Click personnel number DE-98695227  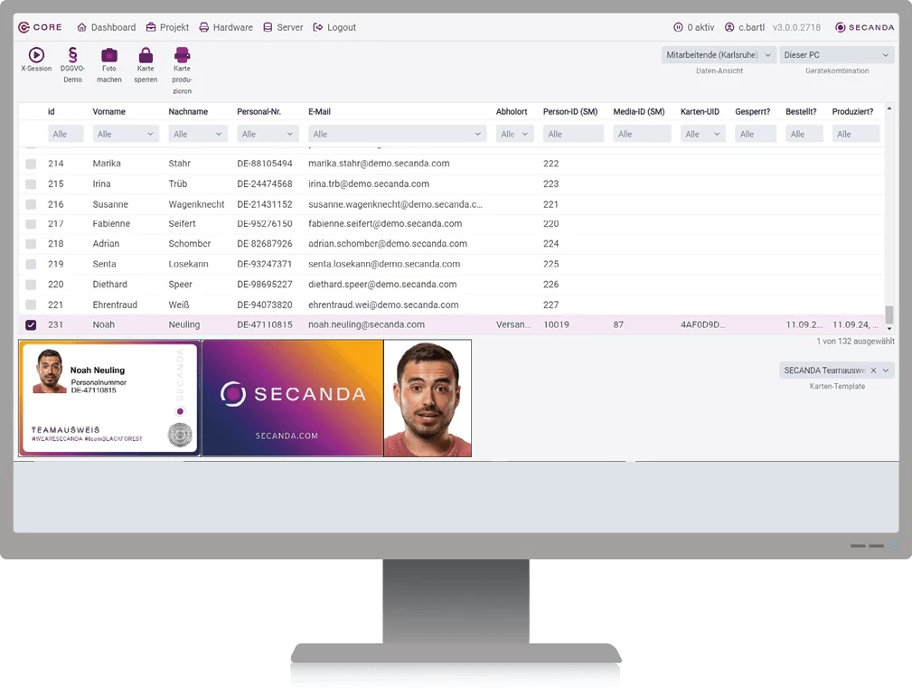[x=265, y=285]
